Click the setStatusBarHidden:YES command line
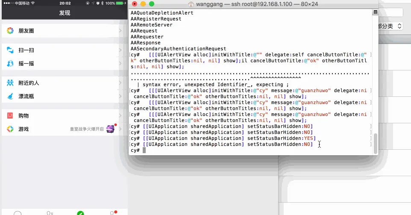 point(223,138)
